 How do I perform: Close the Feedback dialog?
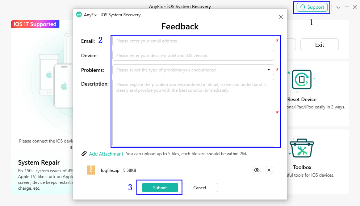point(281,17)
